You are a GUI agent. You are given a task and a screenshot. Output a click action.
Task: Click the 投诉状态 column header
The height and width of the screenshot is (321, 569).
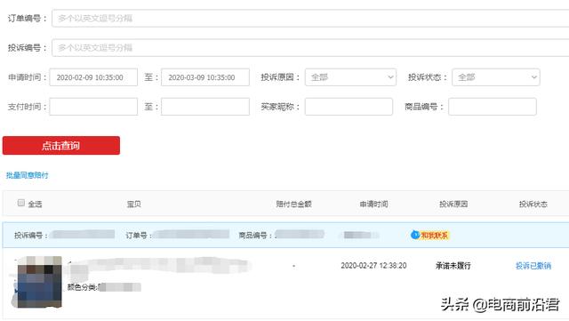533,205
